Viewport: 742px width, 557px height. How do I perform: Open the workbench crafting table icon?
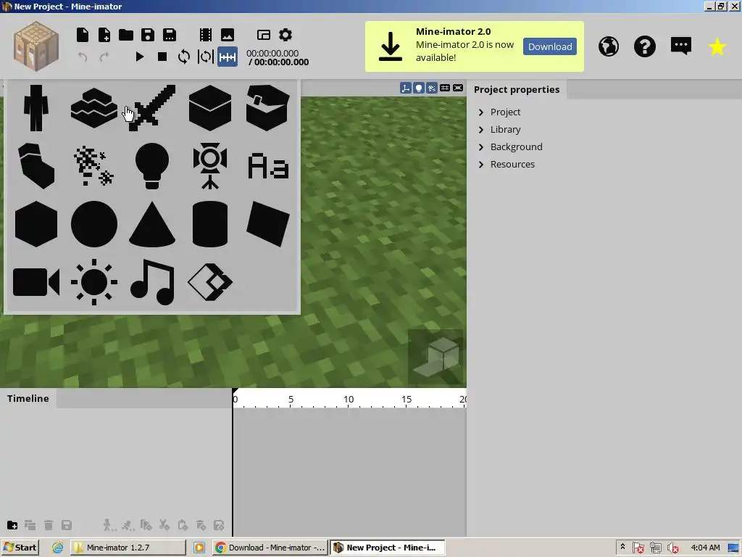coord(36,46)
